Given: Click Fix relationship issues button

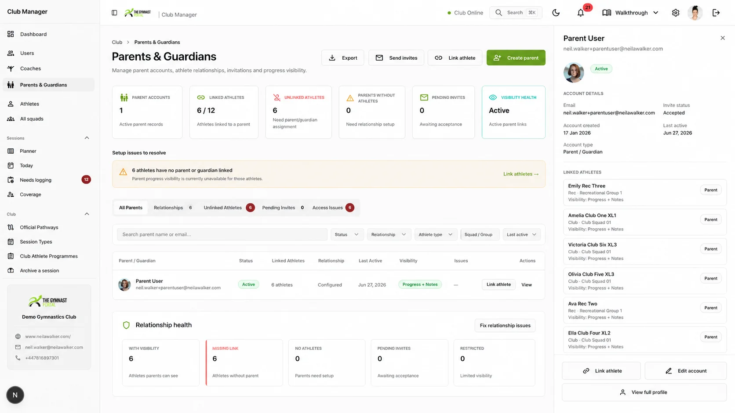Looking at the screenshot, I should tap(505, 326).
